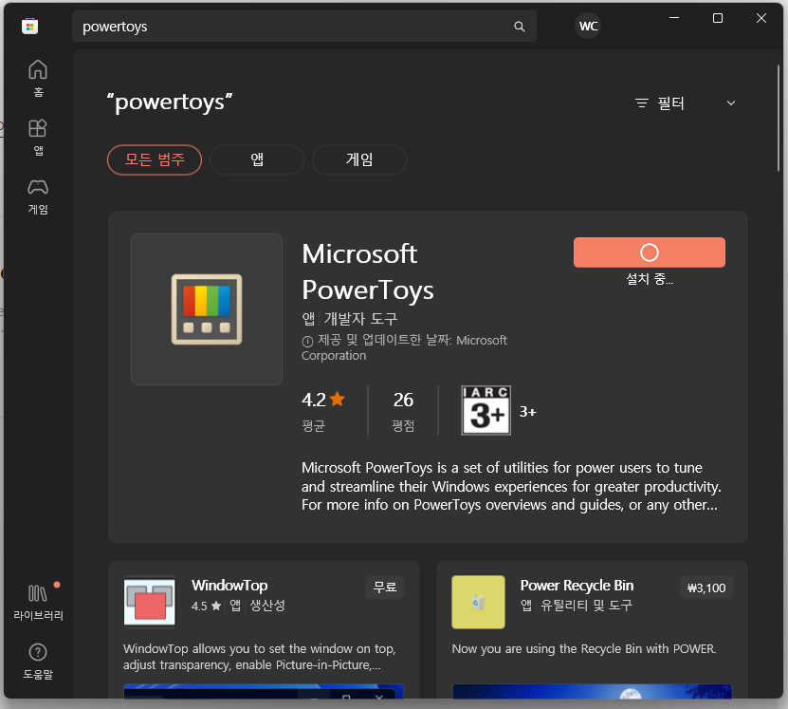Go to the 홈 (Home) section
This screenshot has width=788, height=709.
38,78
